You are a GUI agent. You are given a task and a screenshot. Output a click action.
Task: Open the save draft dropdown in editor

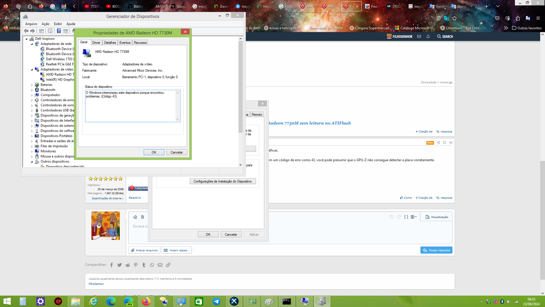pyautogui.click(x=414, y=217)
